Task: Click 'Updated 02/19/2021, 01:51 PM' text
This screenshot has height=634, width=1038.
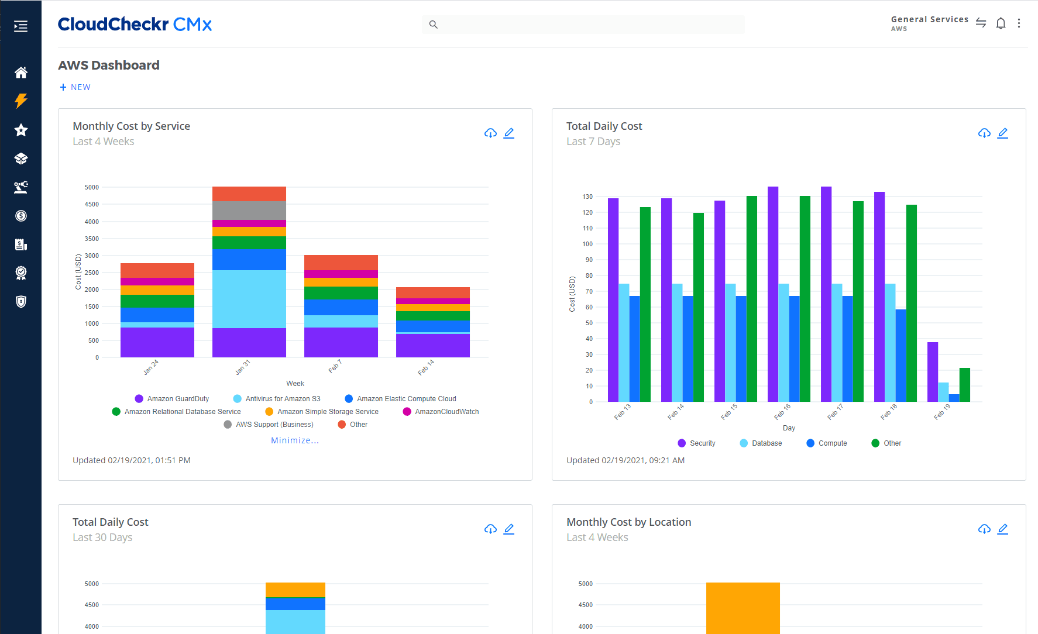Action: click(132, 460)
